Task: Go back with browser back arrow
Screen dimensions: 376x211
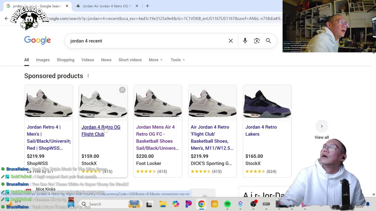Action: click(6, 18)
